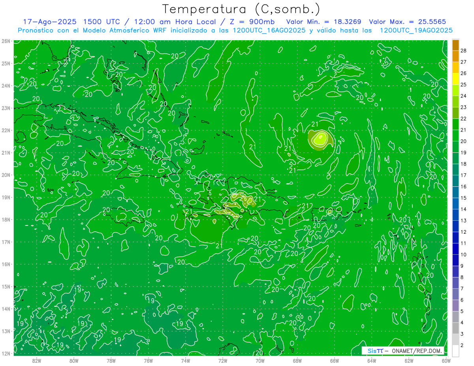Click the '82W' longitude axis label
474x366 pixels.
[x=37, y=360]
